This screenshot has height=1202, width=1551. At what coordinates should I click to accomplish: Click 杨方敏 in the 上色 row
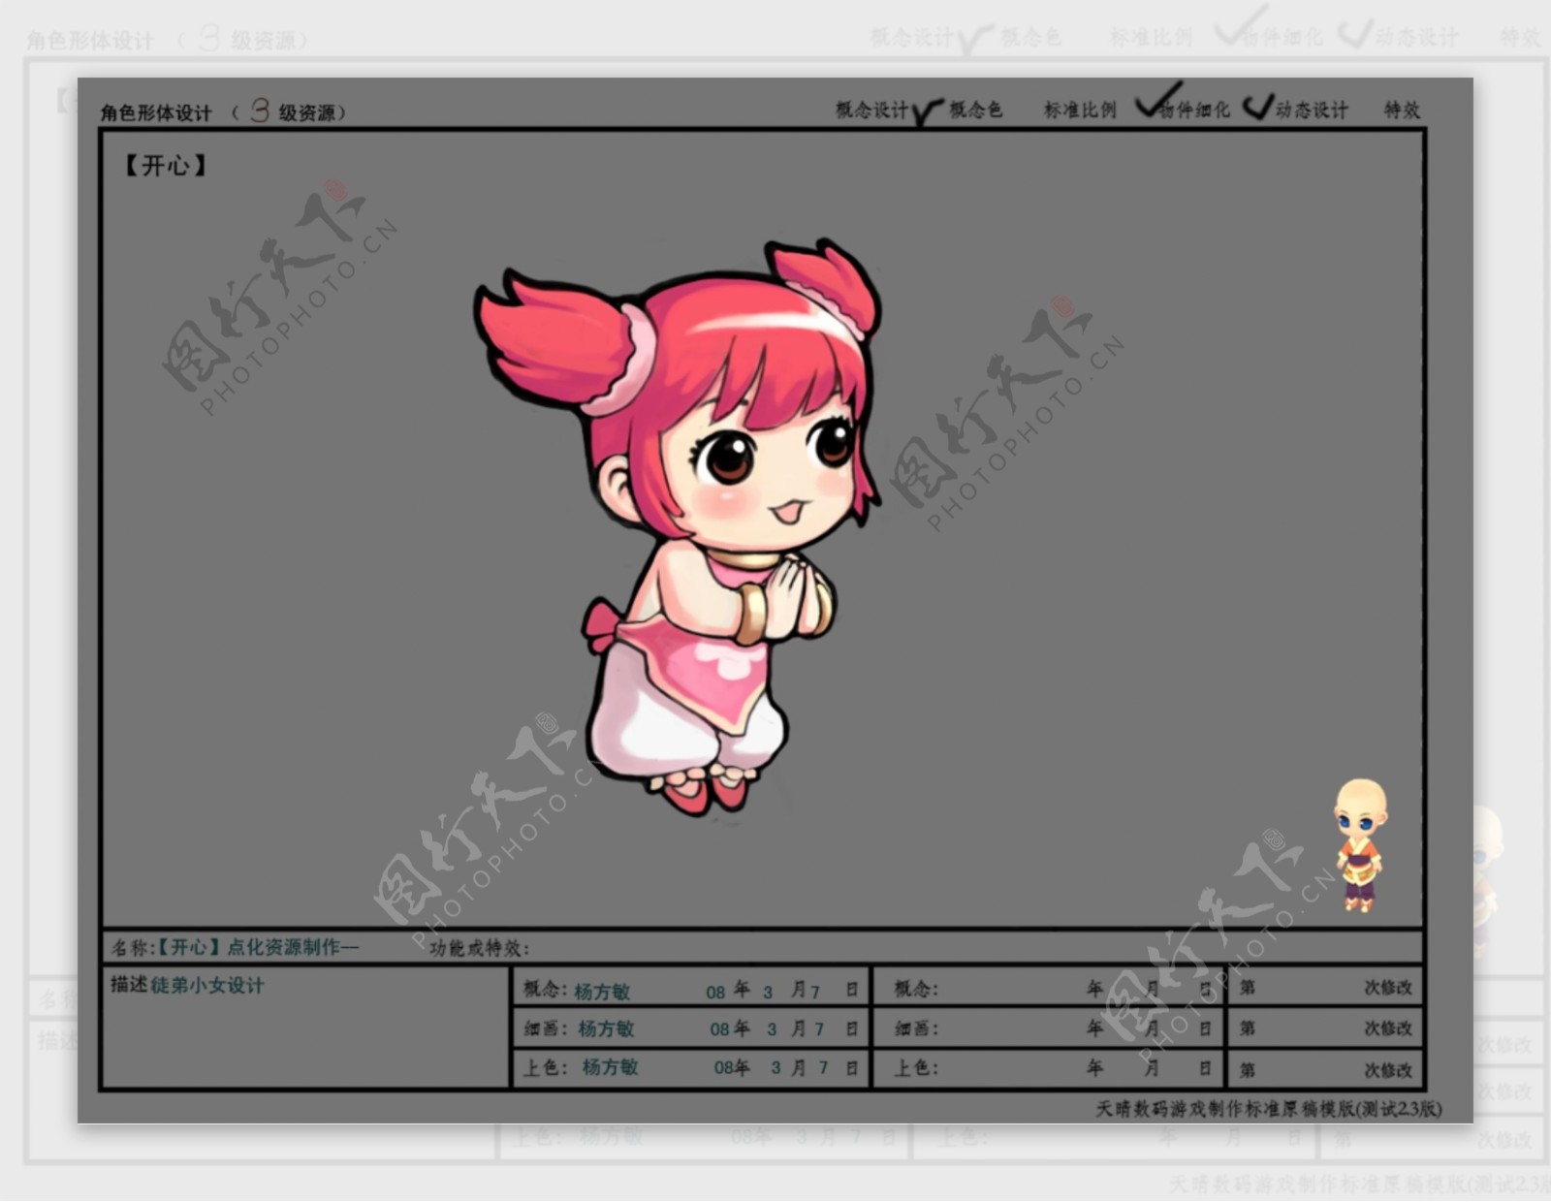coord(610,1067)
